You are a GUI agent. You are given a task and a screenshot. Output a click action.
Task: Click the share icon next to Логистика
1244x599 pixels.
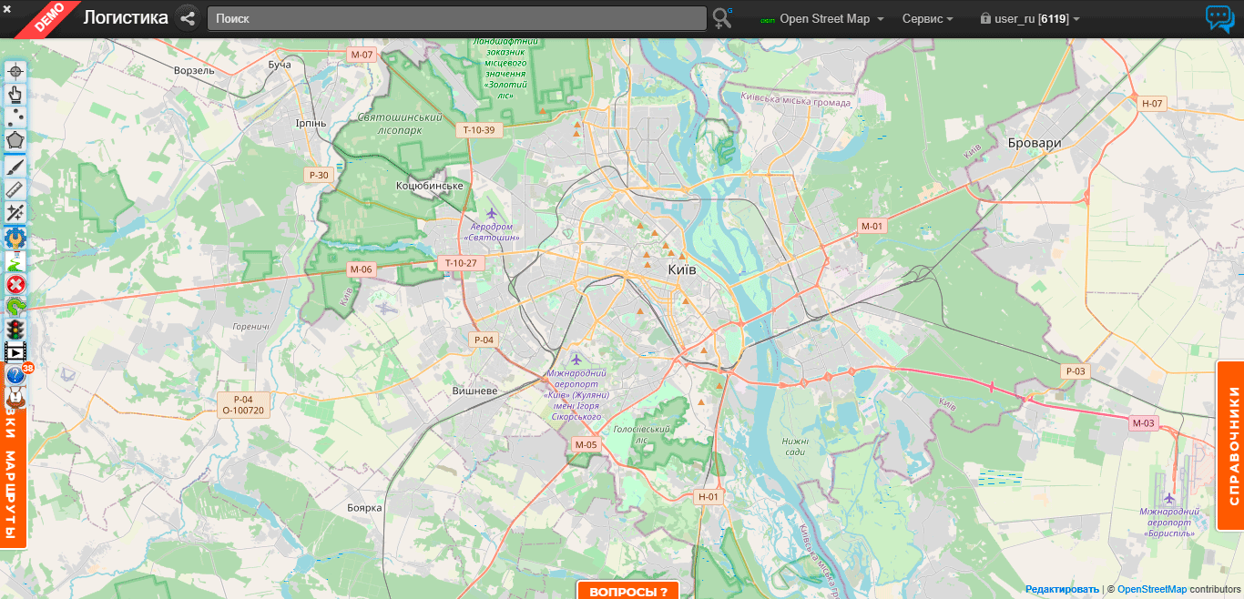pos(188,18)
